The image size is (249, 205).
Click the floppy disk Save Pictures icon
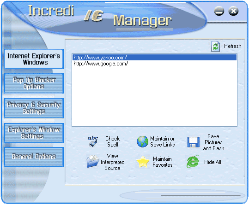coord(193,142)
